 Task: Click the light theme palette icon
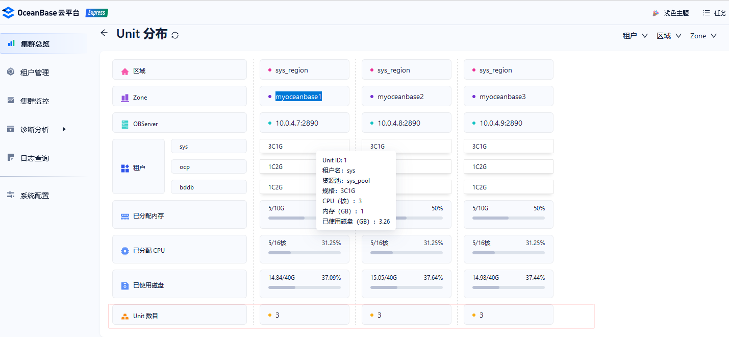pos(656,13)
